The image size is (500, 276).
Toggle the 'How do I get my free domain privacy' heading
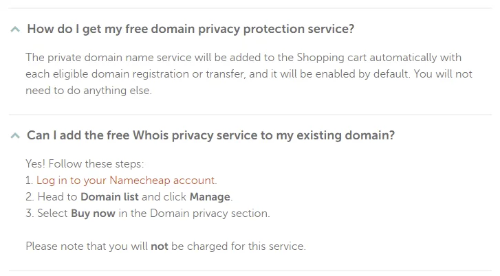[191, 29]
